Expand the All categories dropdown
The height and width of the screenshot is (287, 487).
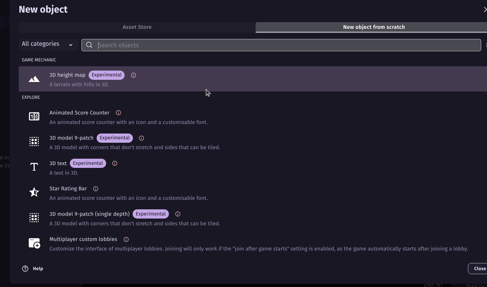[47, 44]
